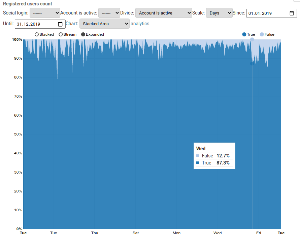Click the 50% label on y-axis

tap(17, 134)
